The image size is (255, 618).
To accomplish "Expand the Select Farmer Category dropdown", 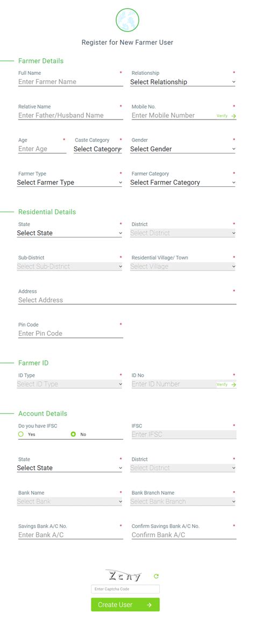I will pyautogui.click(x=183, y=182).
